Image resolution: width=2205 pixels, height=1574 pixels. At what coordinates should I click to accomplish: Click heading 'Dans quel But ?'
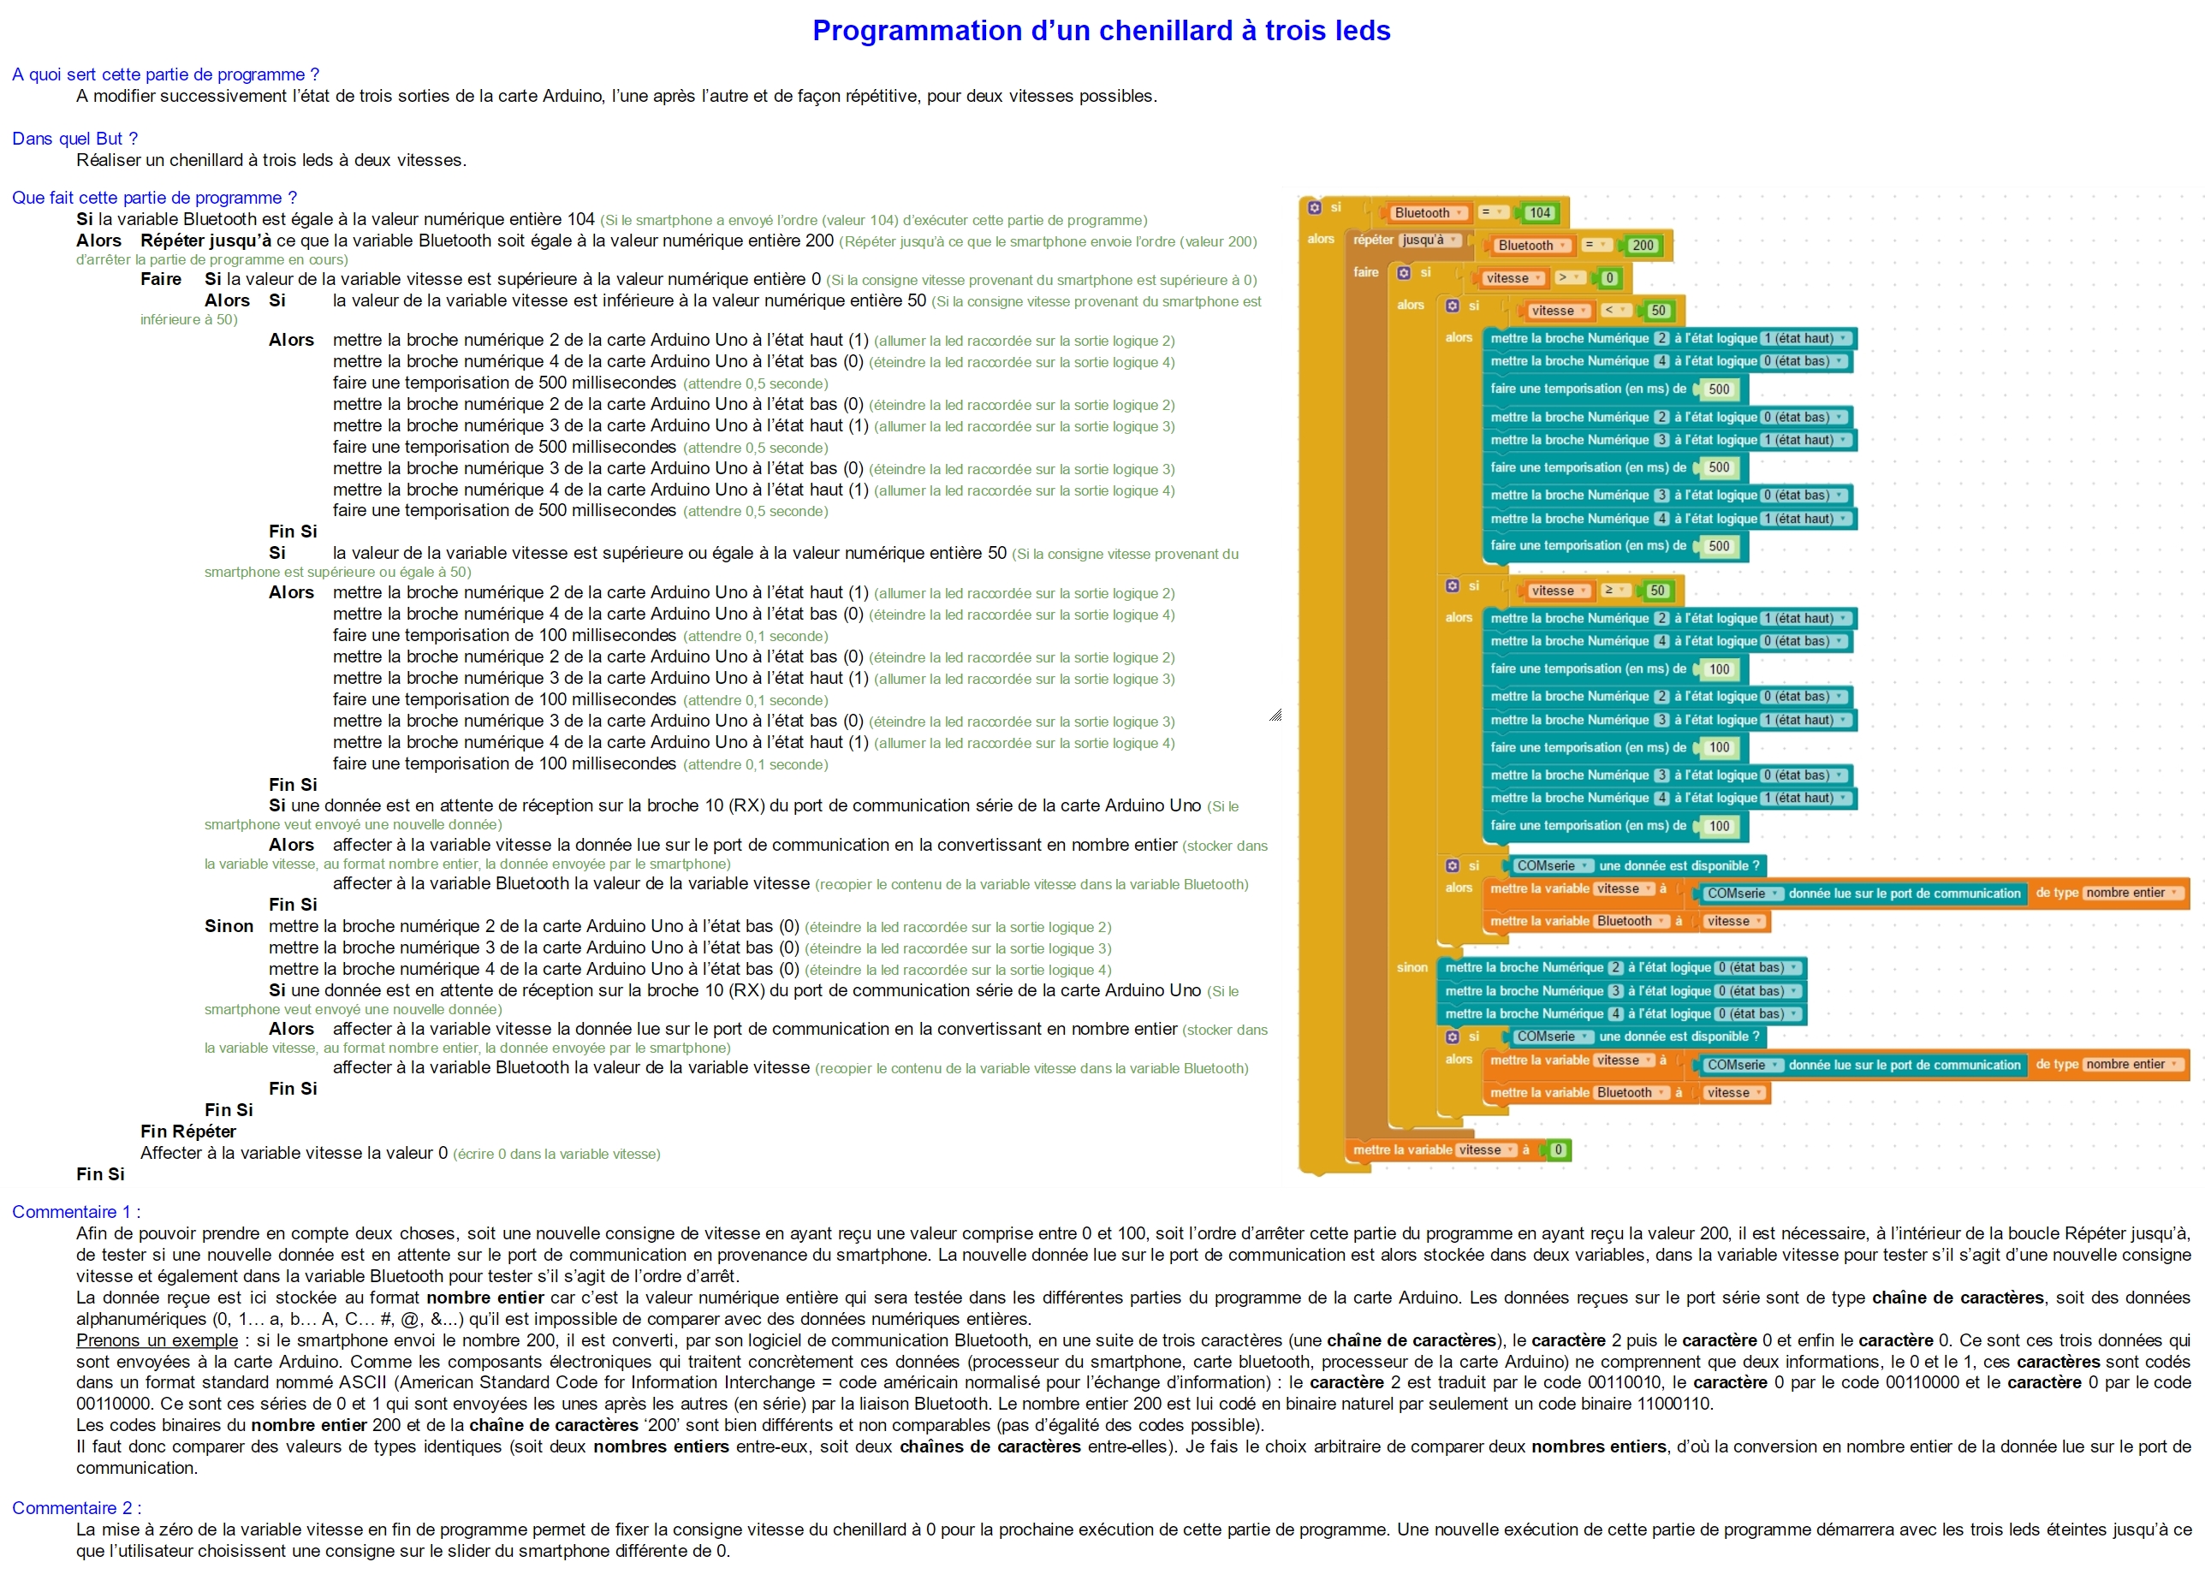pyautogui.click(x=74, y=139)
